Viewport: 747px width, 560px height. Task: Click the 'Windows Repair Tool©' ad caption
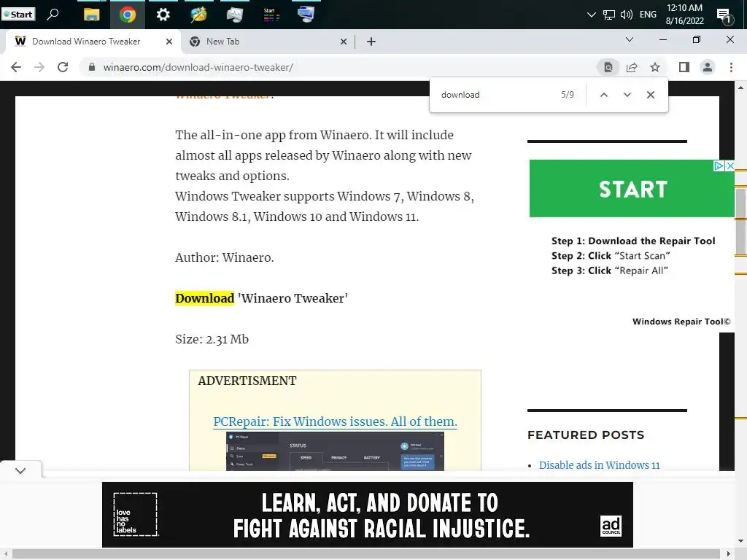tap(681, 322)
